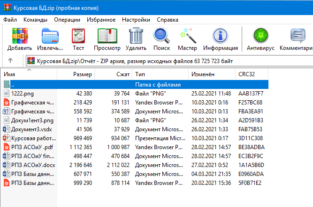Click the up-one-level arrow button

(x=10, y=61)
